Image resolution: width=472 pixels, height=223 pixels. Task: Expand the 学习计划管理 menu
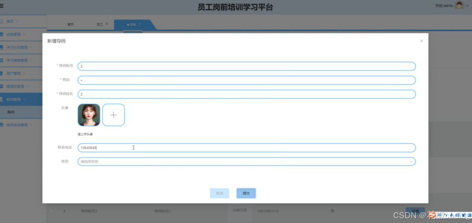pyautogui.click(x=31, y=47)
